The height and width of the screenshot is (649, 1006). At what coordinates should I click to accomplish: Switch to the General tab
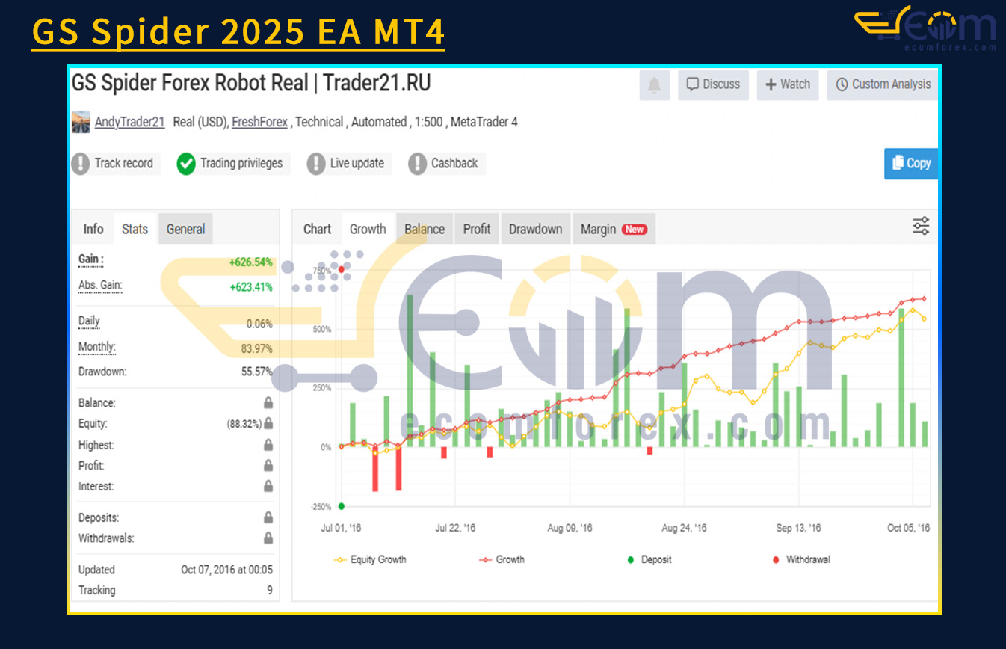tap(185, 229)
